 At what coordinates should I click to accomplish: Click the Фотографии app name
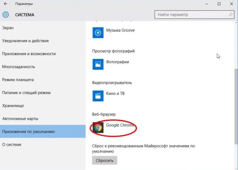coord(117,62)
